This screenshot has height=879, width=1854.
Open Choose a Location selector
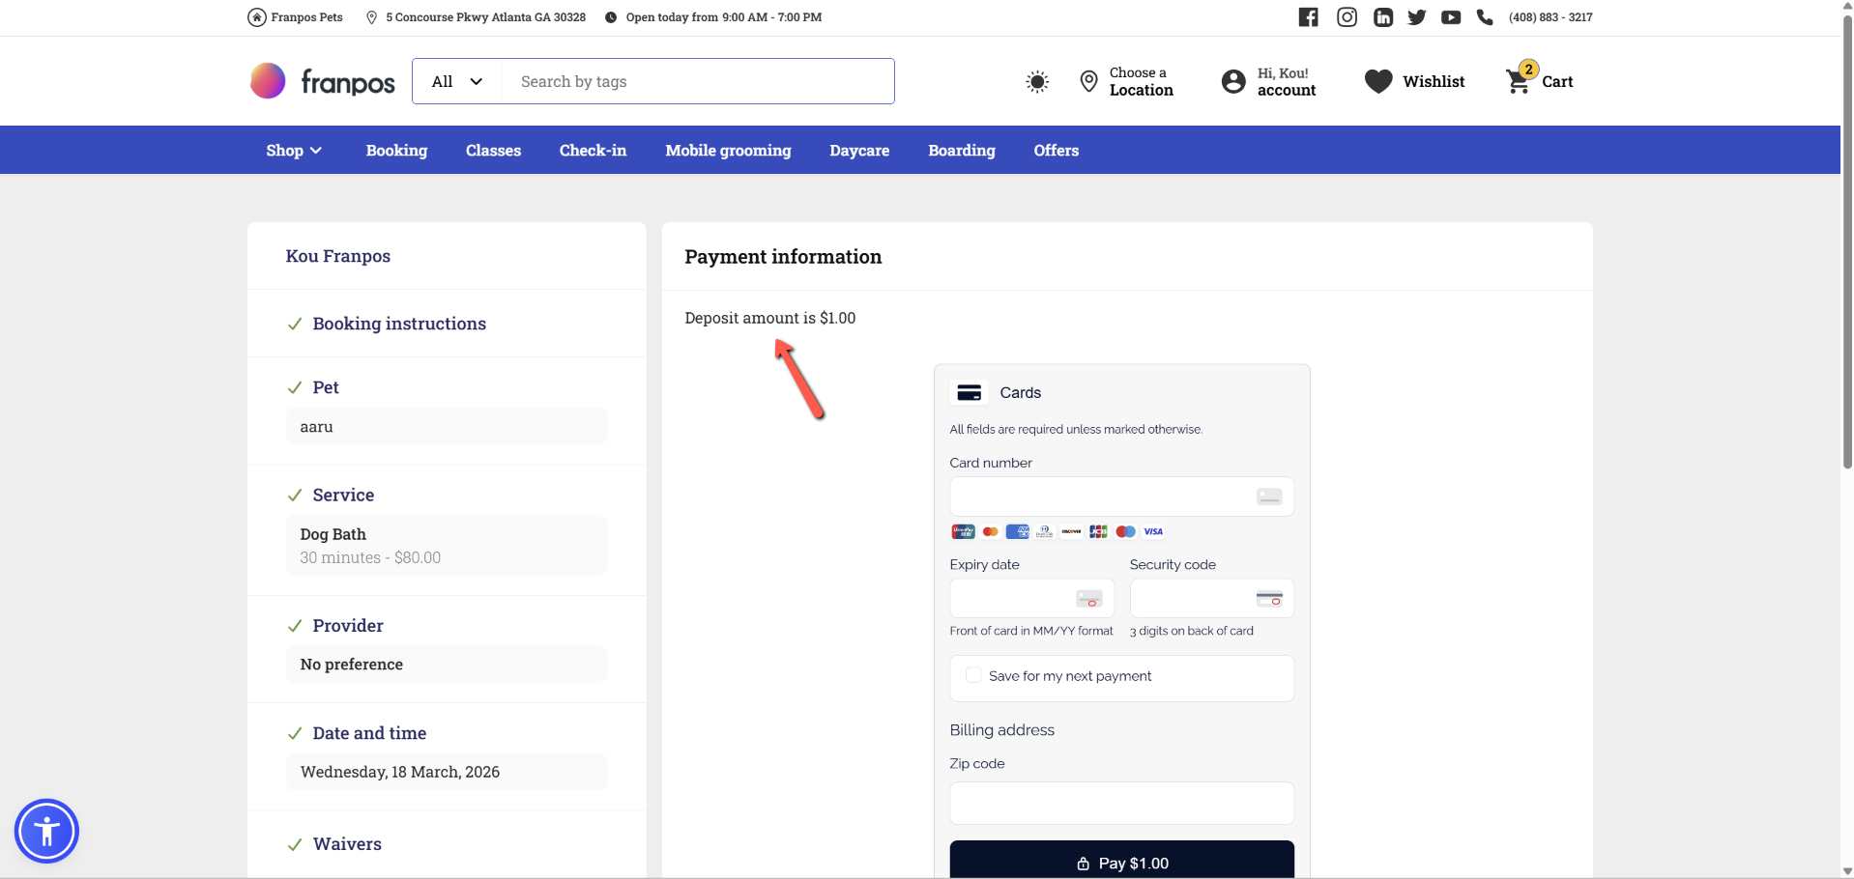click(x=1127, y=82)
